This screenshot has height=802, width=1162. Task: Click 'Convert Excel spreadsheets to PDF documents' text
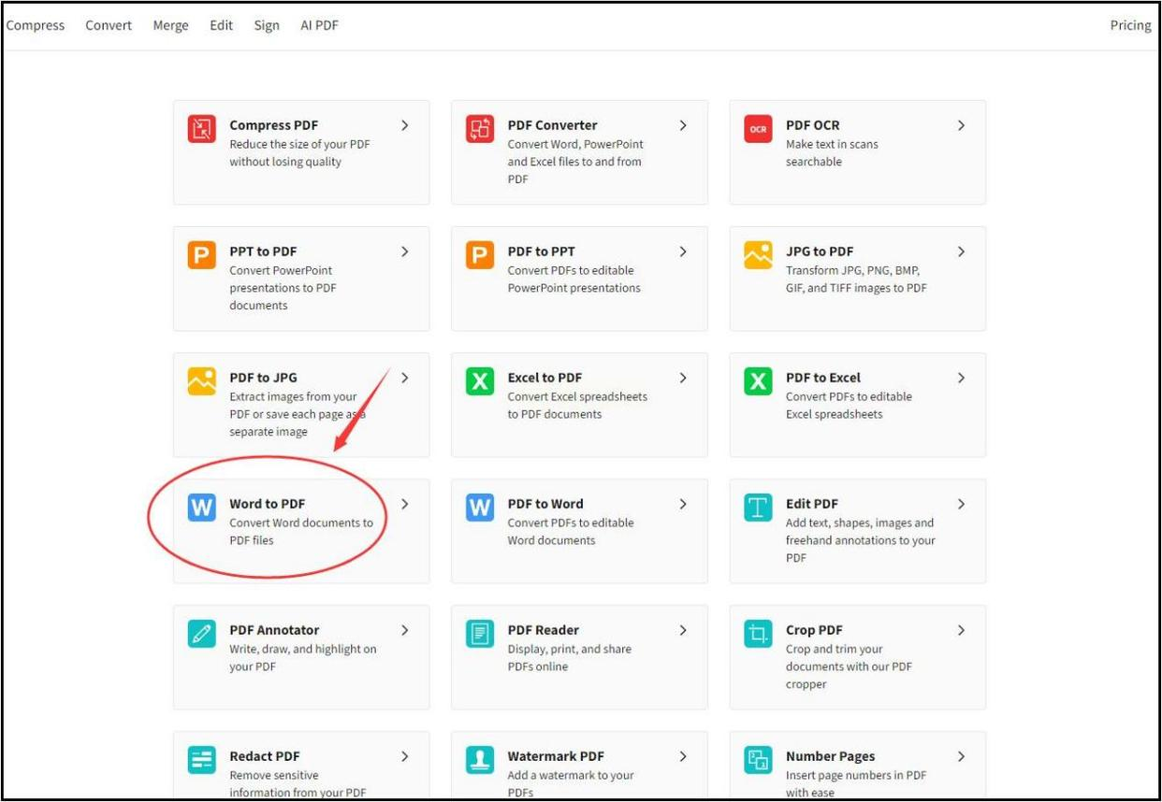(x=577, y=406)
